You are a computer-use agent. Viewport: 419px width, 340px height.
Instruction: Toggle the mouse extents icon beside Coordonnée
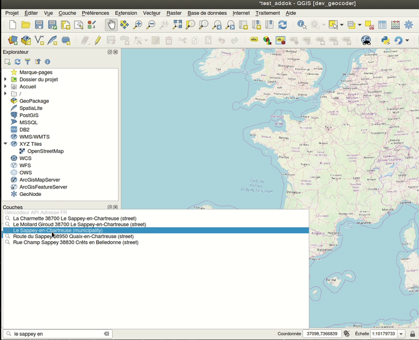[347, 334]
